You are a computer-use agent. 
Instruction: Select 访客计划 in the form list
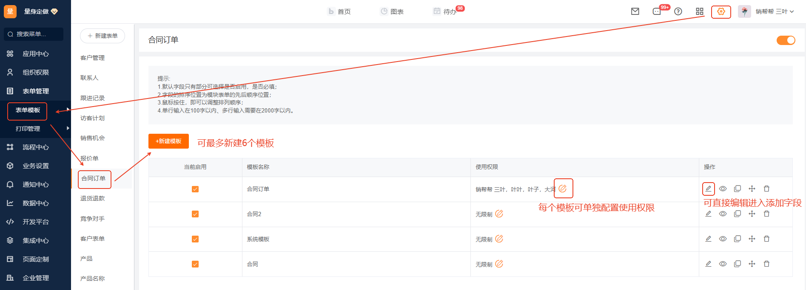pyautogui.click(x=92, y=118)
